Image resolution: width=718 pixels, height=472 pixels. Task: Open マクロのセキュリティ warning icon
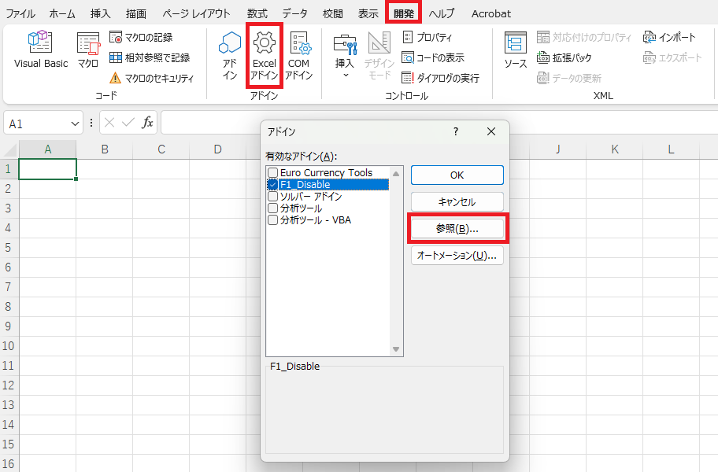115,77
